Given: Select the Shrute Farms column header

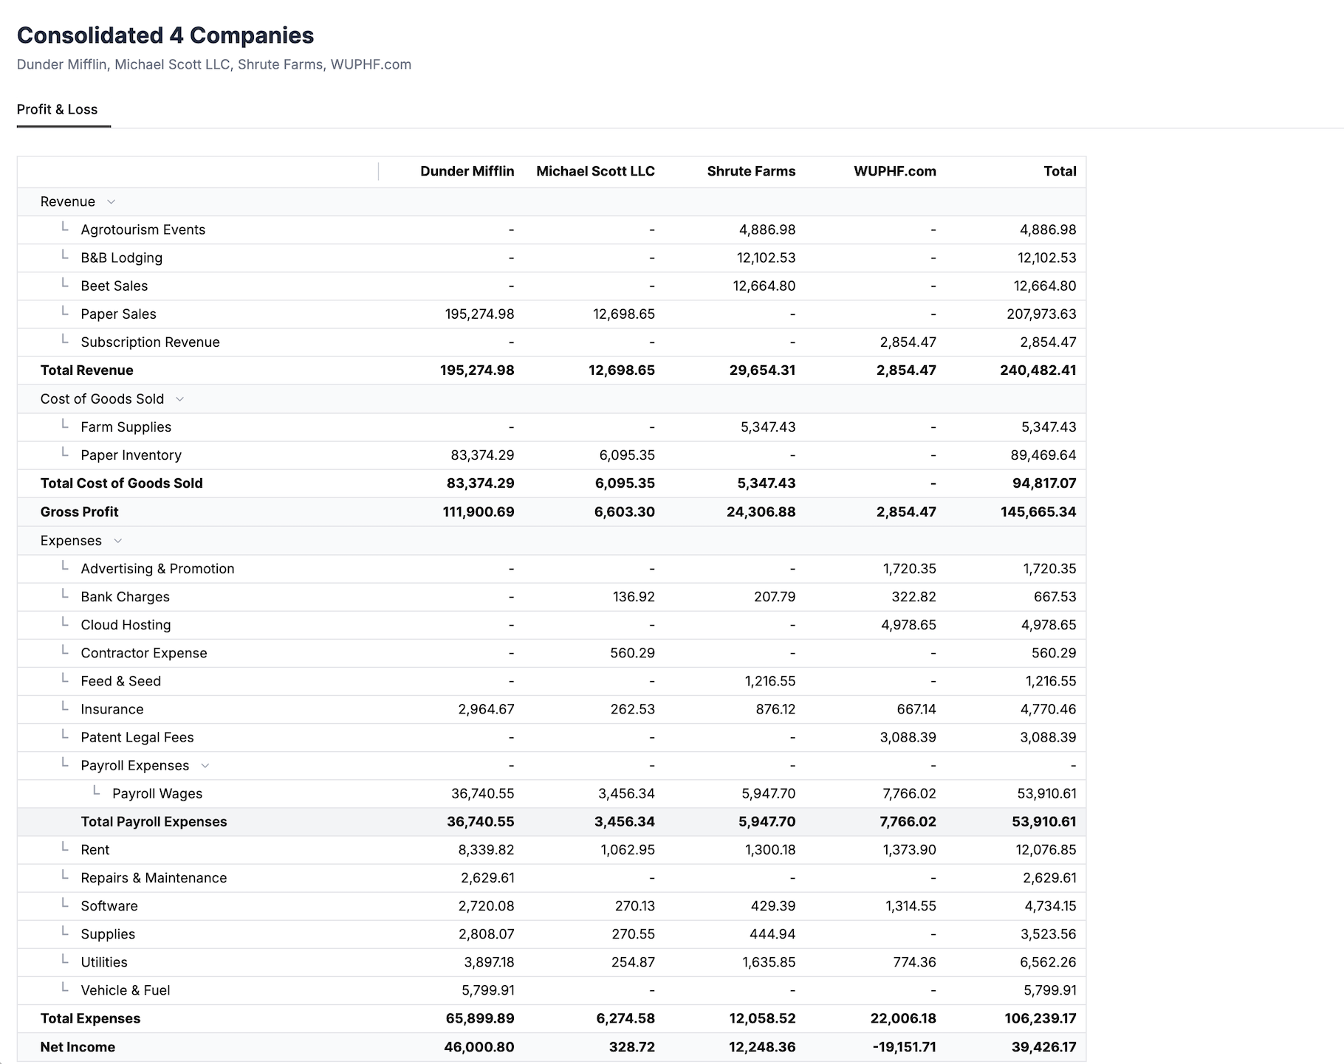Looking at the screenshot, I should (751, 171).
